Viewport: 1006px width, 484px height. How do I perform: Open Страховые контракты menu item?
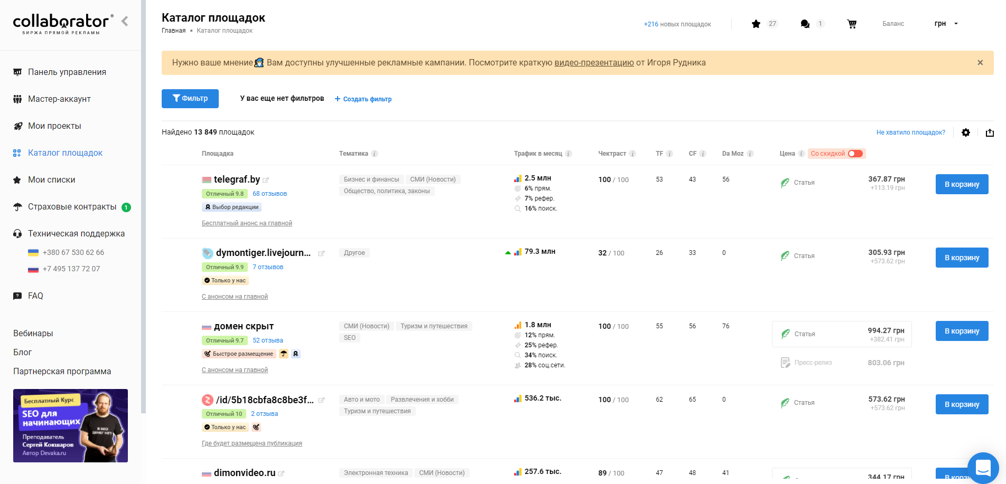click(72, 207)
